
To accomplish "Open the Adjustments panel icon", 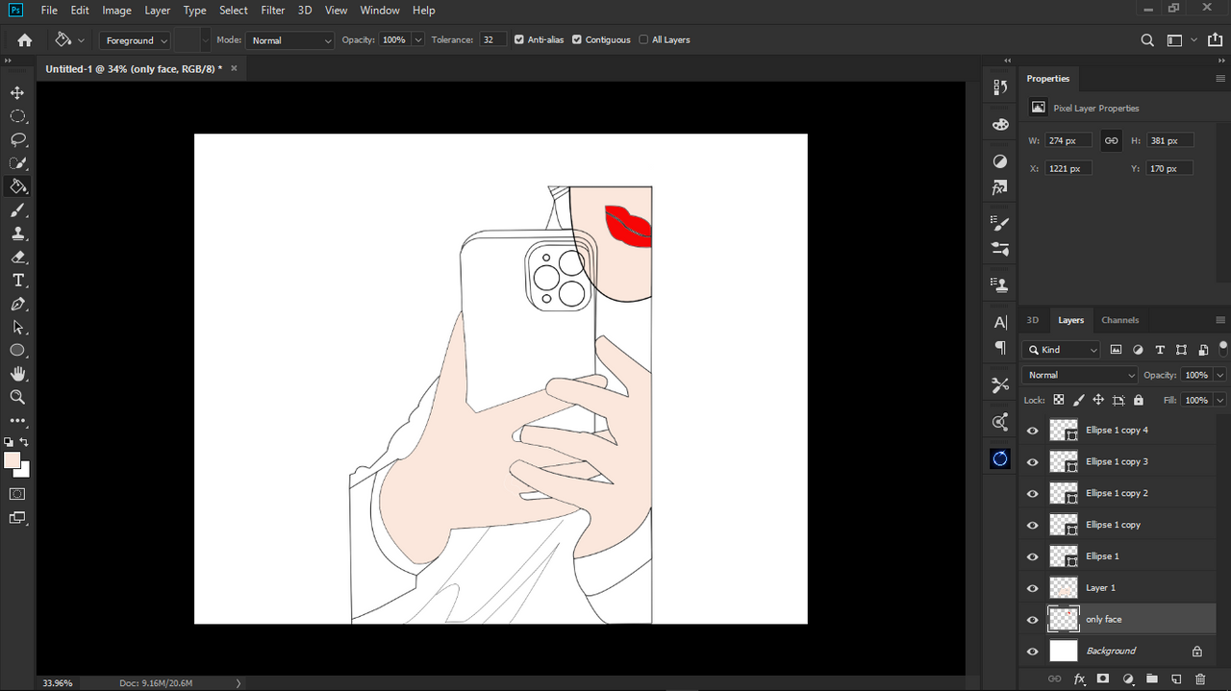I will tap(1000, 161).
